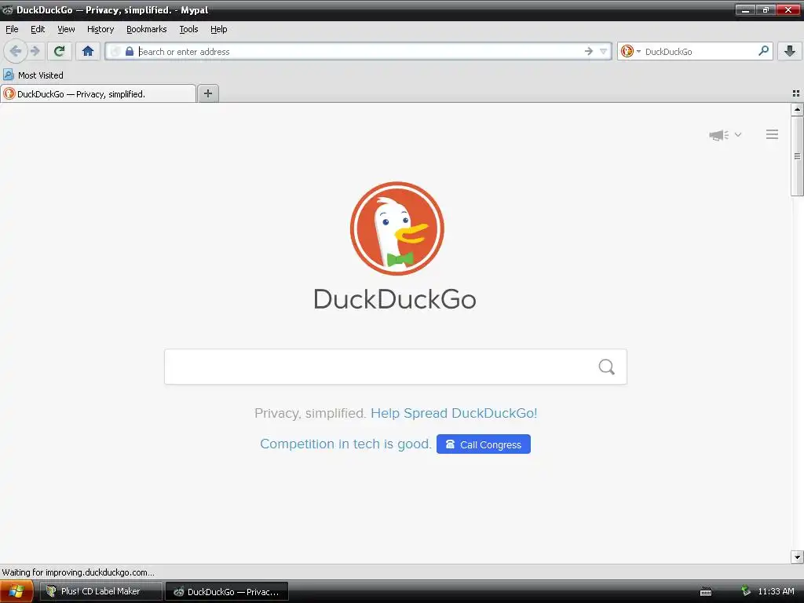Open the File menu
This screenshot has height=603, width=804.
pos(12,29)
